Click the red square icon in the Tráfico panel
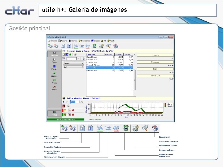 pyautogui.click(x=64, y=106)
